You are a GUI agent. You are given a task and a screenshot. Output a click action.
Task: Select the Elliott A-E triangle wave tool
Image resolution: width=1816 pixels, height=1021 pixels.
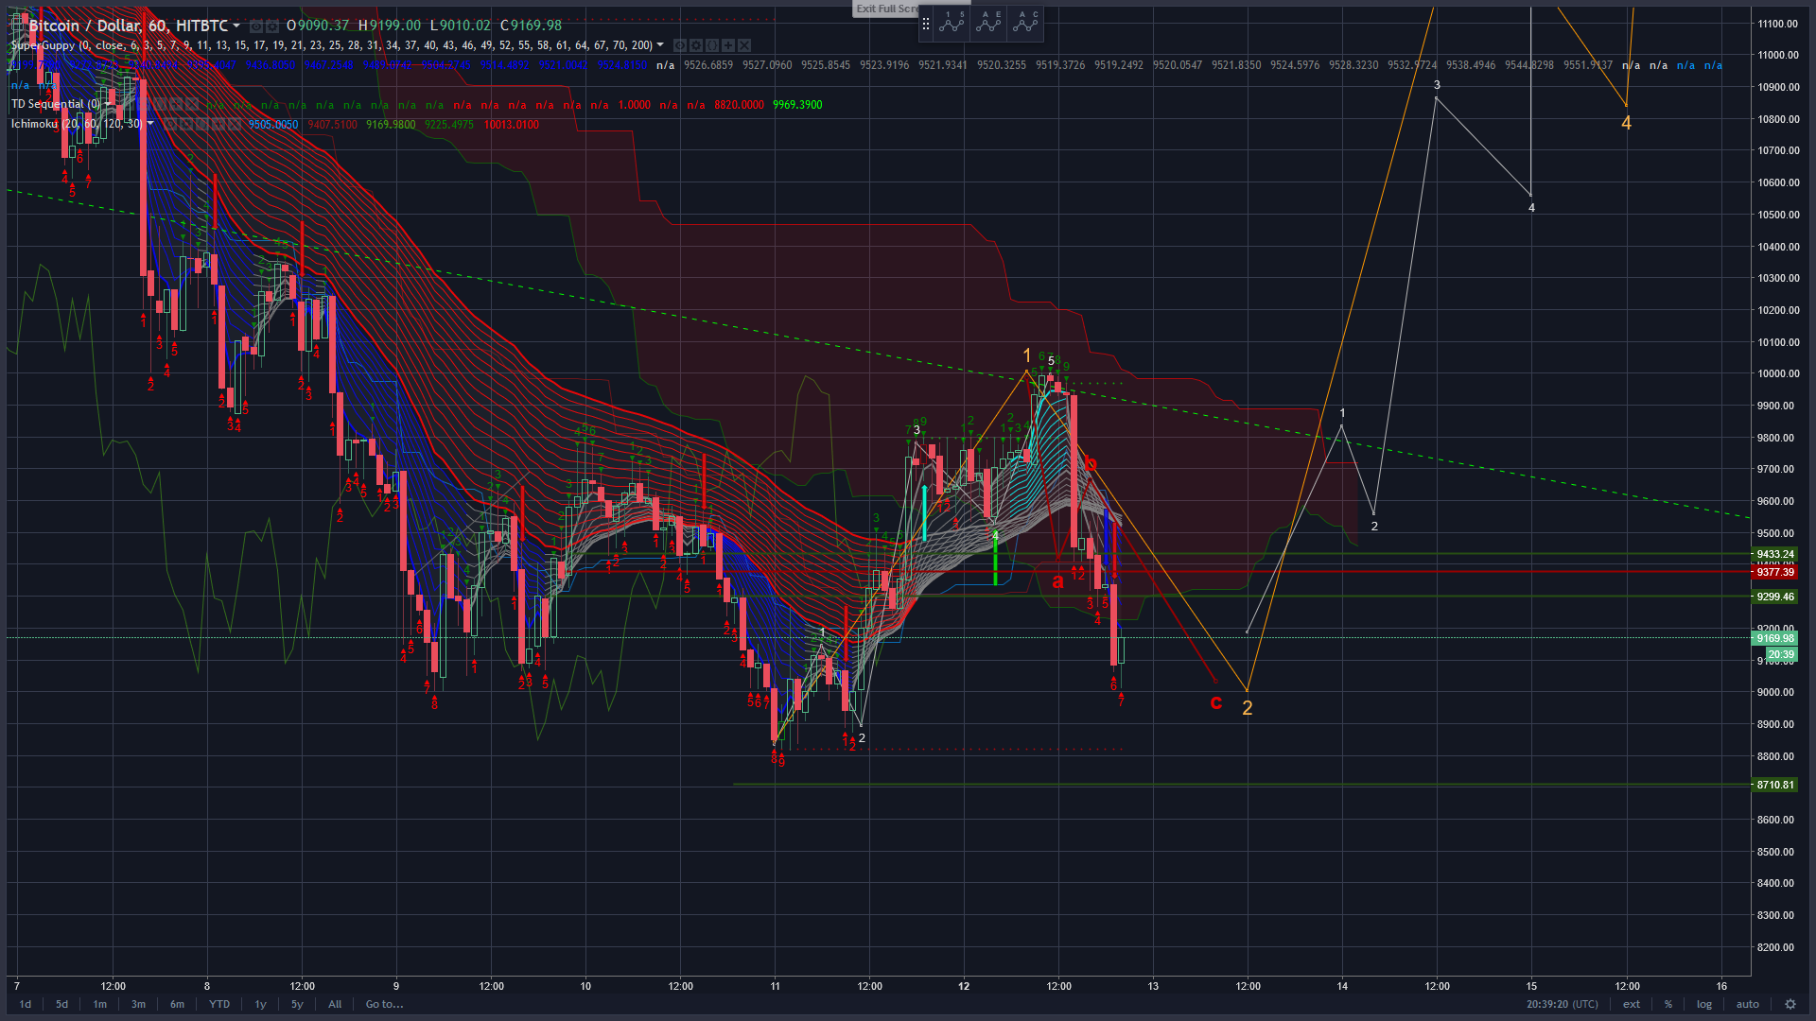tap(989, 24)
